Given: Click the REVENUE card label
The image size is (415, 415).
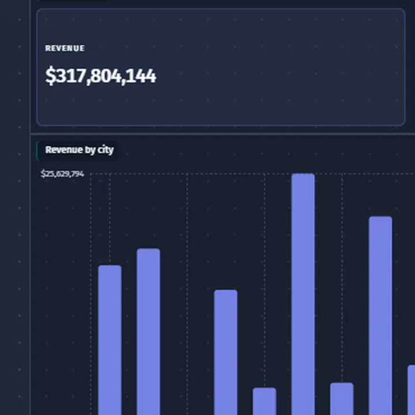Looking at the screenshot, I should coord(65,48).
